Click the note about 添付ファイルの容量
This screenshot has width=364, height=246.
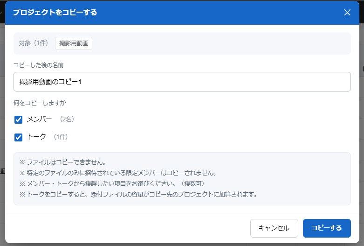[138, 194]
